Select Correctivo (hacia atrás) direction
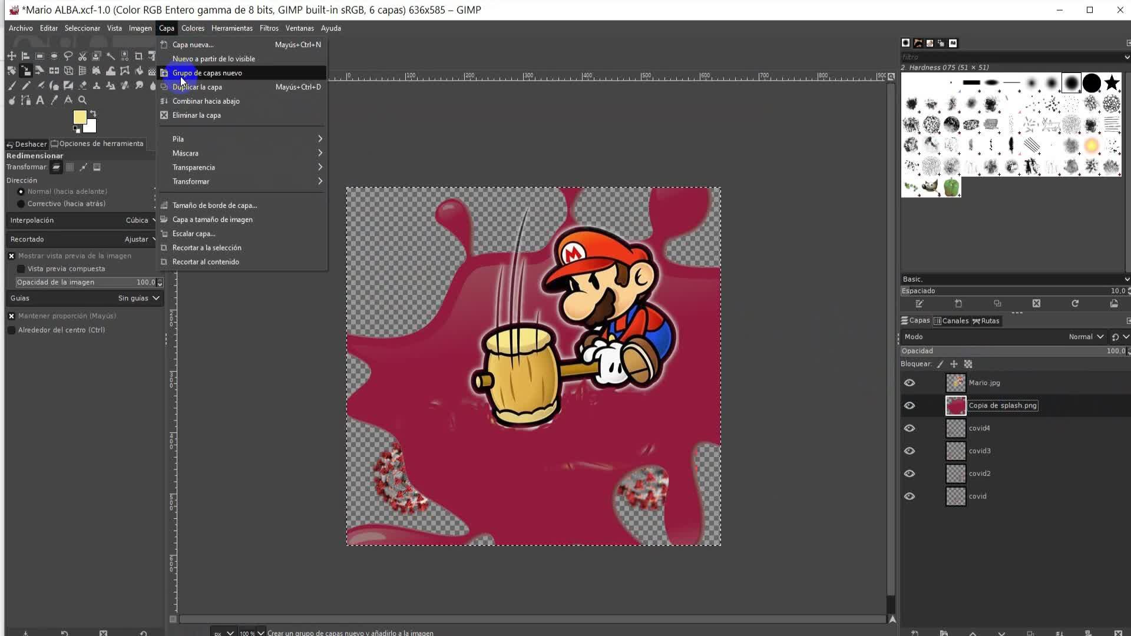The image size is (1131, 636). click(21, 204)
